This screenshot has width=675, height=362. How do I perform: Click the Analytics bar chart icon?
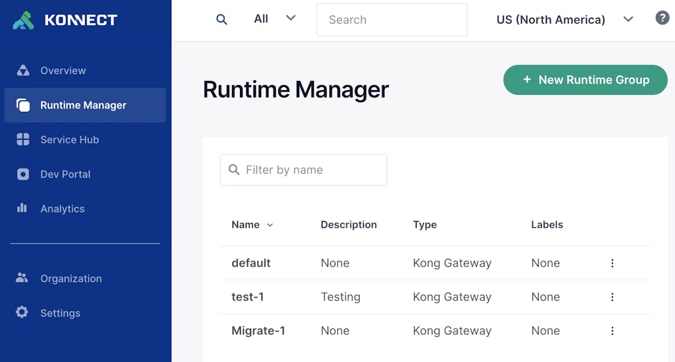click(22, 208)
